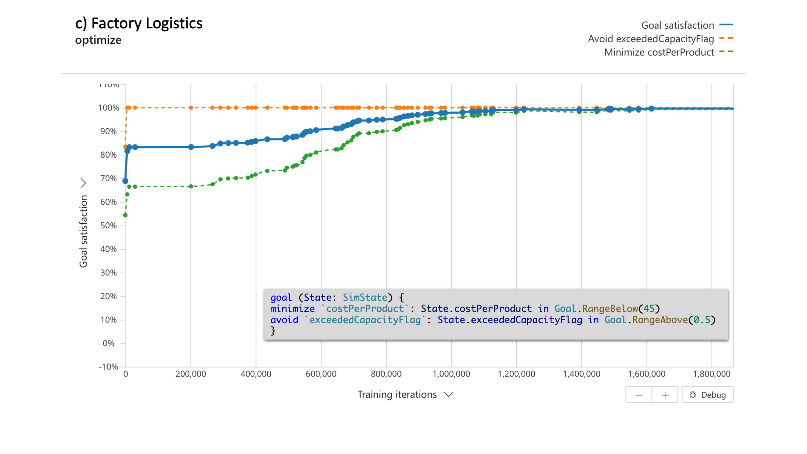This screenshot has height=454, width=807.
Task: Open the Training iterations dropdown chevron
Action: point(448,395)
